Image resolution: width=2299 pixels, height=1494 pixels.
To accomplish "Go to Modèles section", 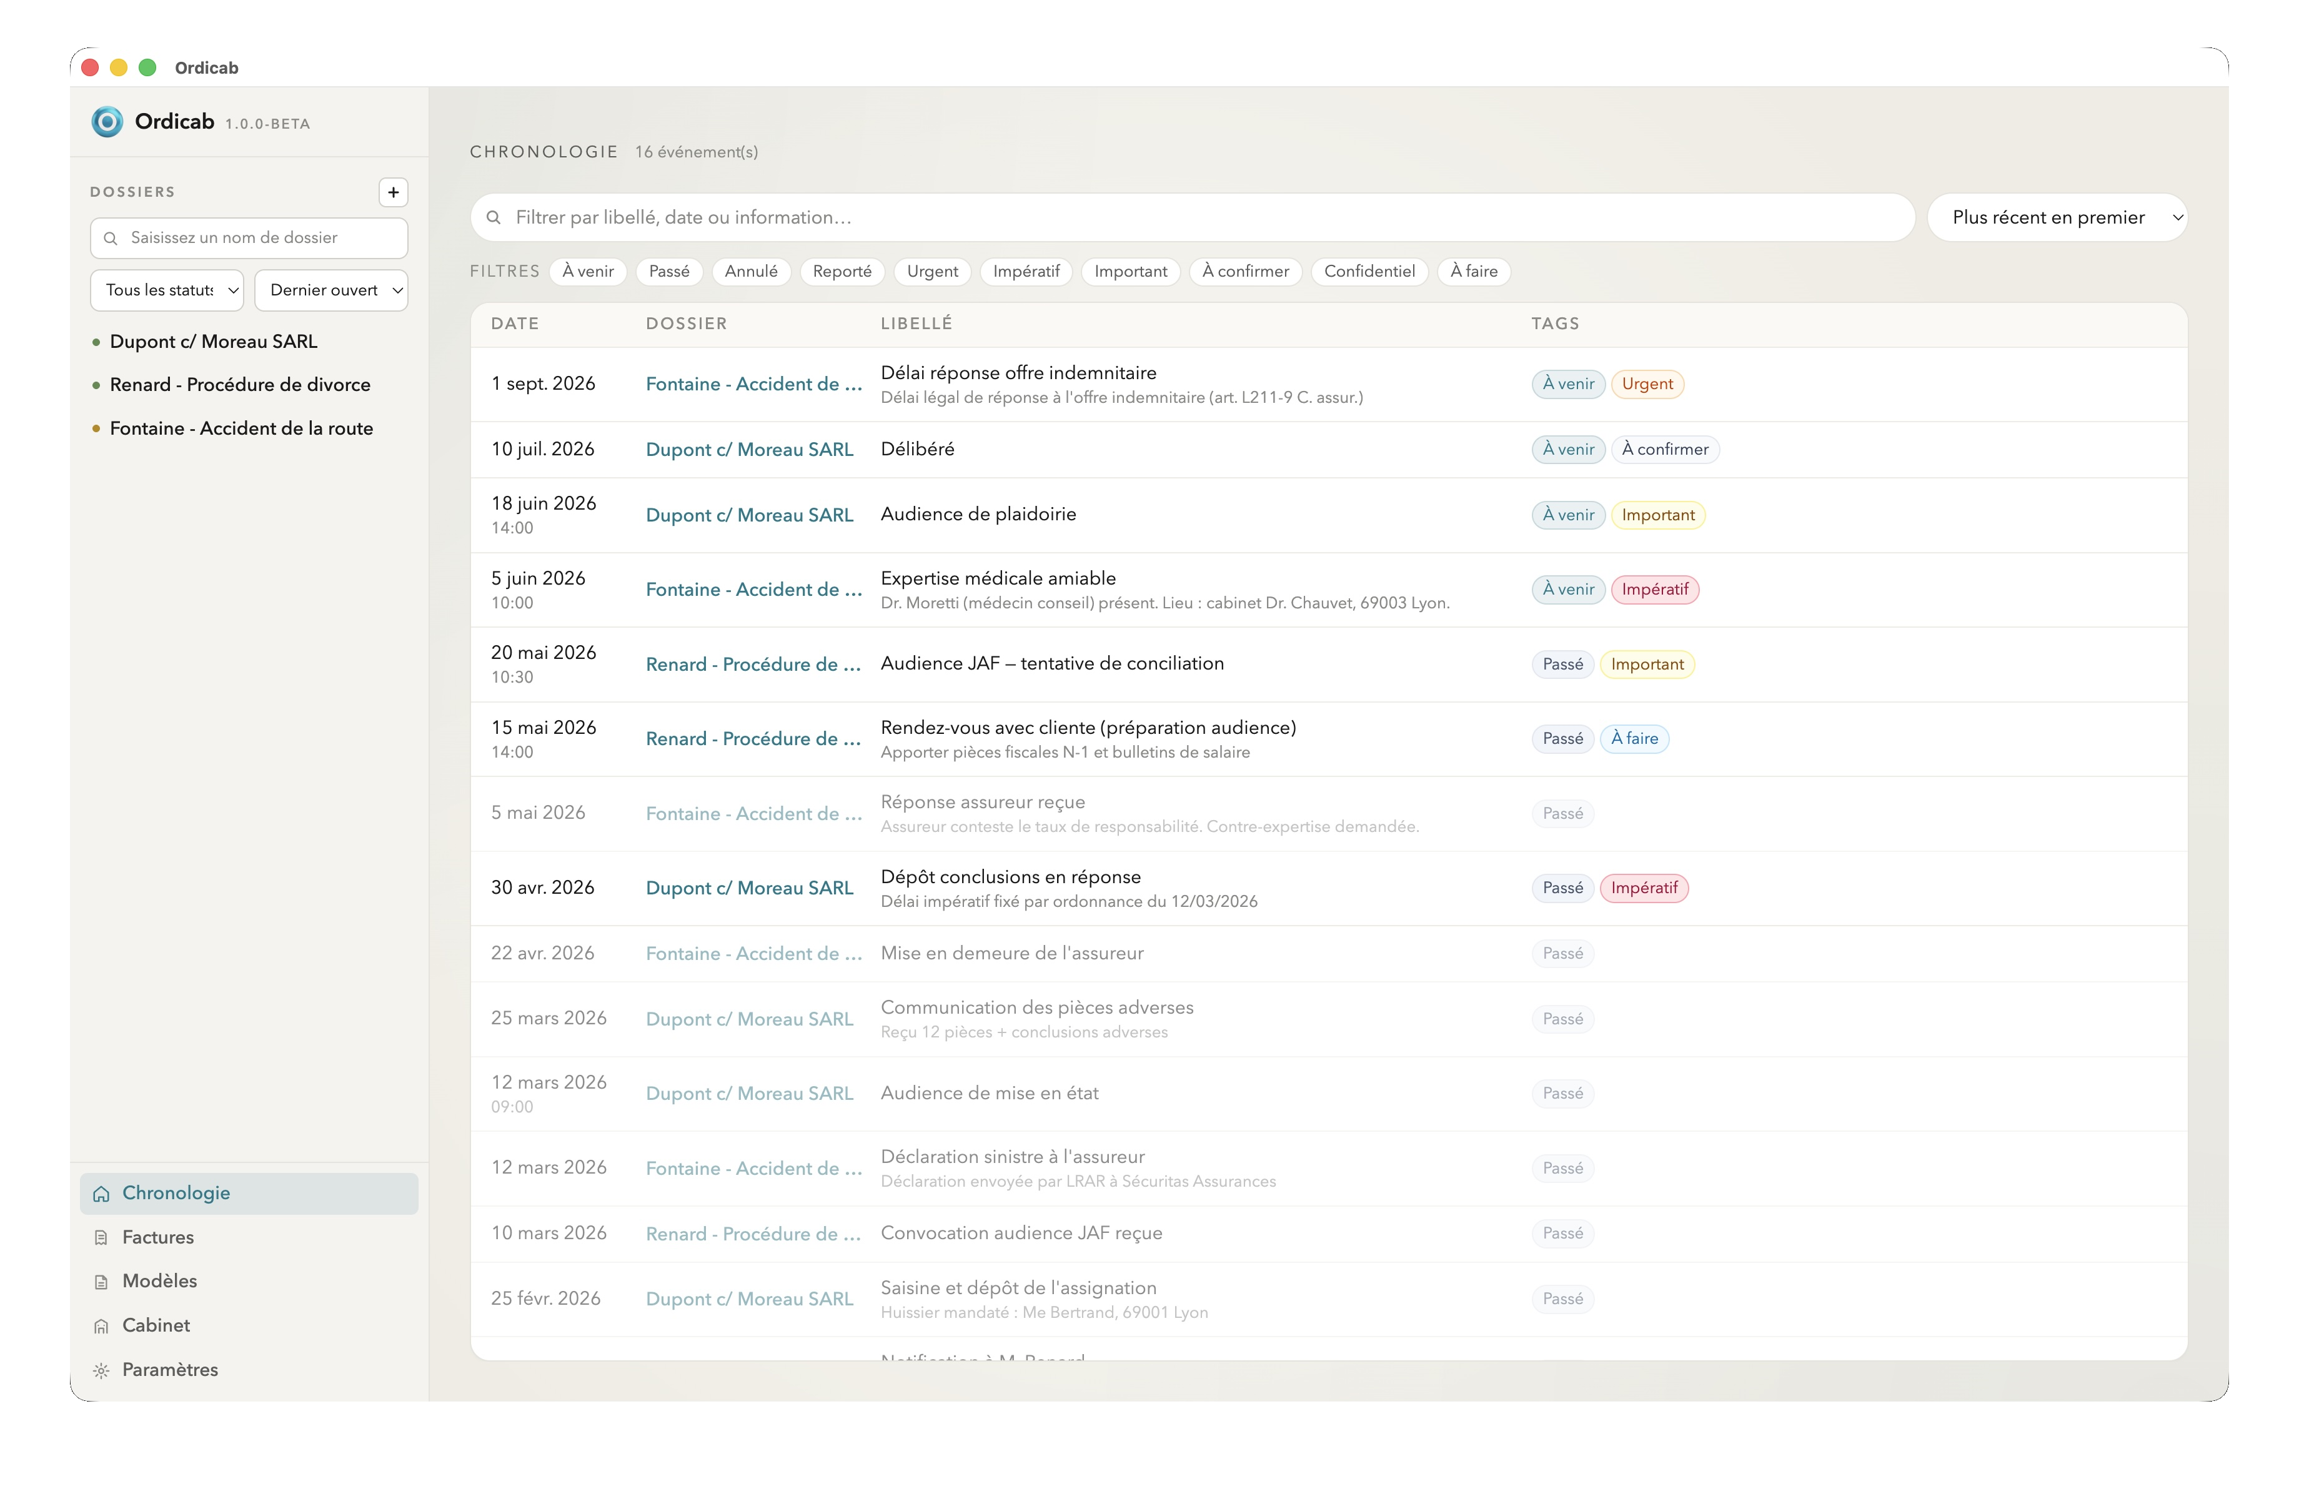I will pyautogui.click(x=249, y=1282).
